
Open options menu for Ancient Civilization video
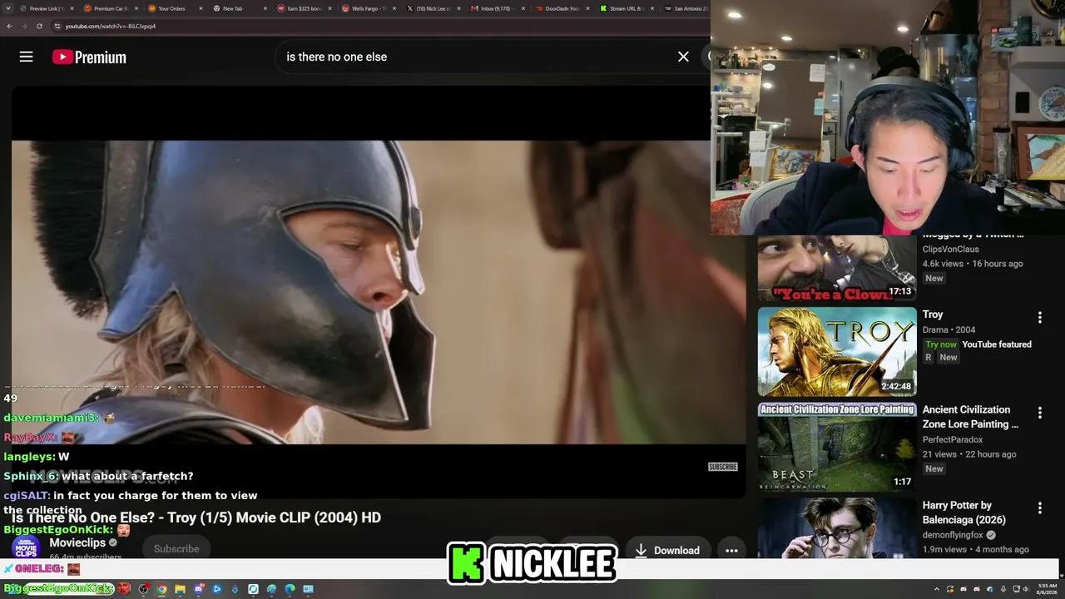point(1039,413)
